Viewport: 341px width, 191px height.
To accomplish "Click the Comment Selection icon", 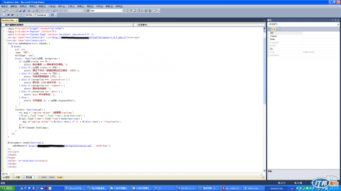I will coord(17,15).
